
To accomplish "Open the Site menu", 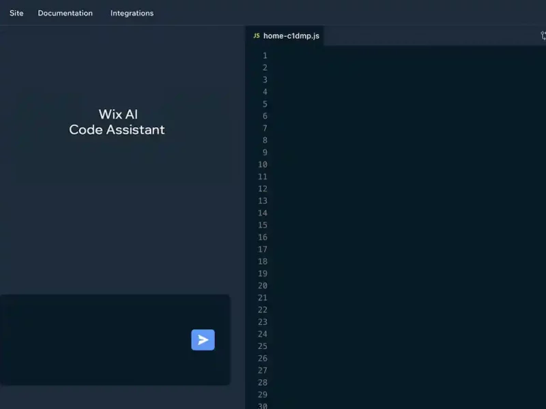I will (16, 13).
